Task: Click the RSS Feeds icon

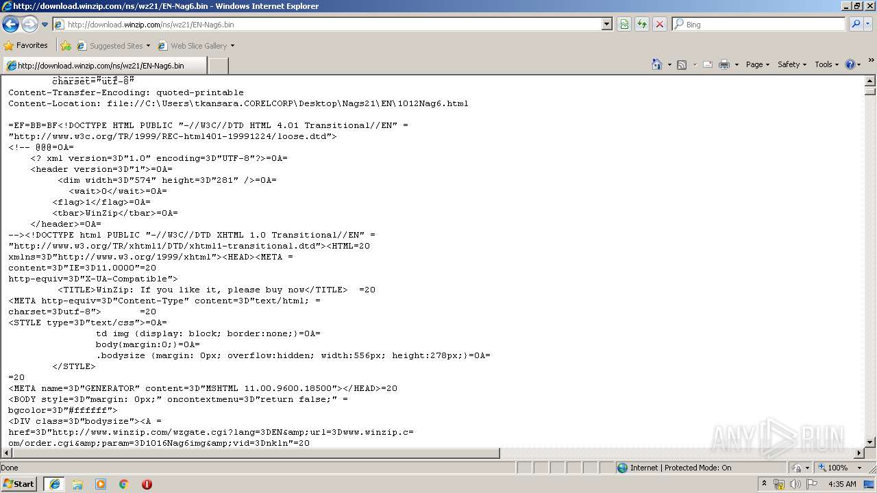Action: pyautogui.click(x=682, y=64)
